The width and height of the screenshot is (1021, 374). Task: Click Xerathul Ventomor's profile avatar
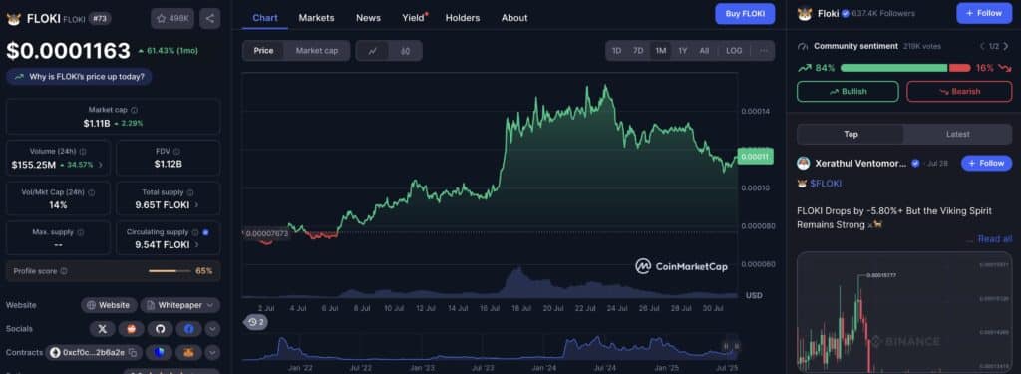804,163
